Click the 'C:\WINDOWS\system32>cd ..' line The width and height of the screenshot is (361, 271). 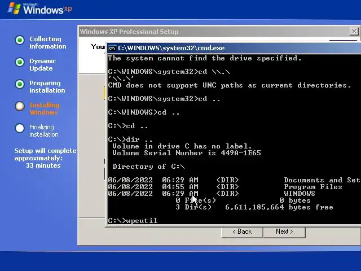pos(164,99)
